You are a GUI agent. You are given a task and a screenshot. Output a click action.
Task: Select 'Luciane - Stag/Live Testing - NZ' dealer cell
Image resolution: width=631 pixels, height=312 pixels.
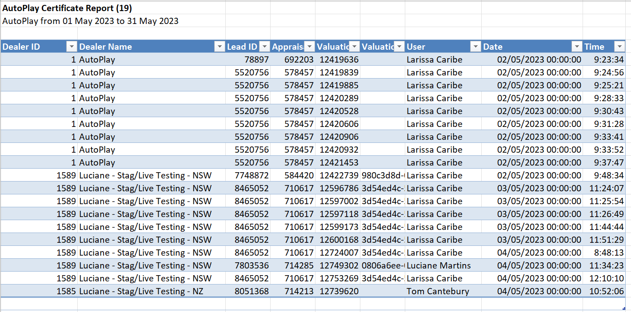pyautogui.click(x=152, y=291)
